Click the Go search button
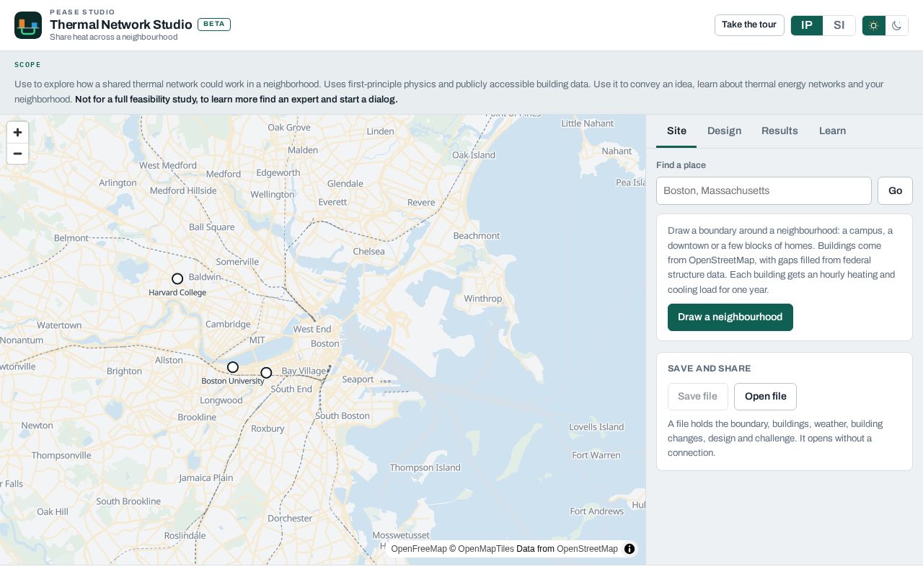This screenshot has height=577, width=923. coord(895,191)
